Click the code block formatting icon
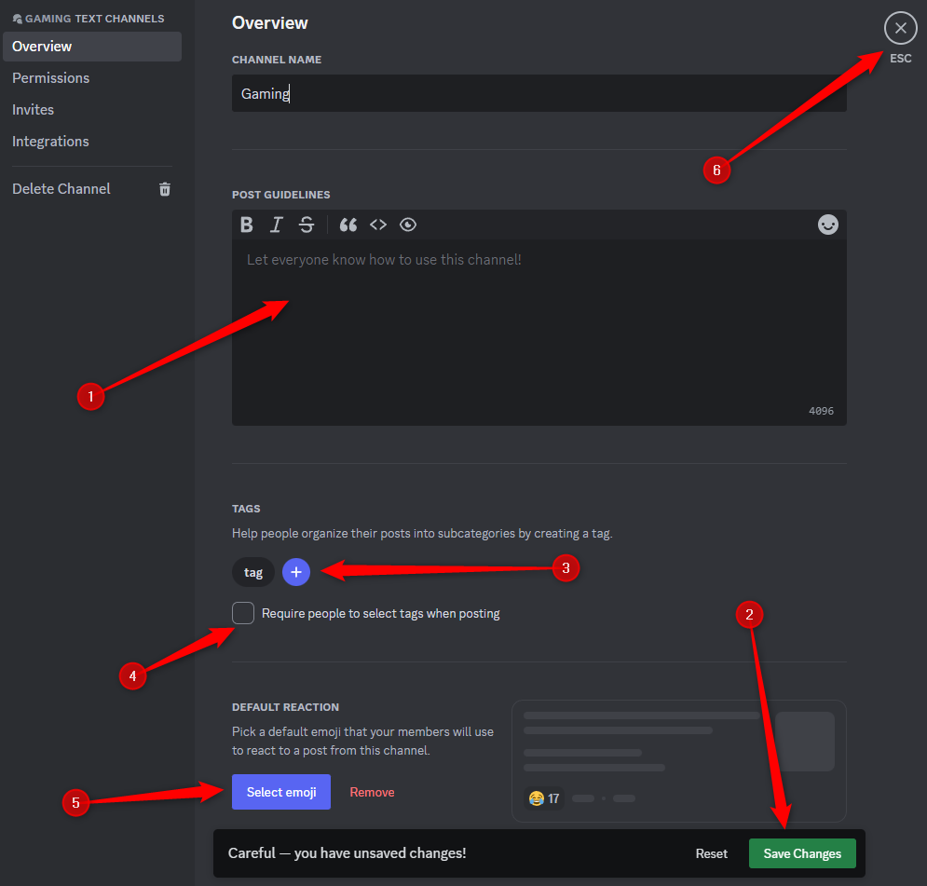Viewport: 927px width, 886px height. point(378,225)
